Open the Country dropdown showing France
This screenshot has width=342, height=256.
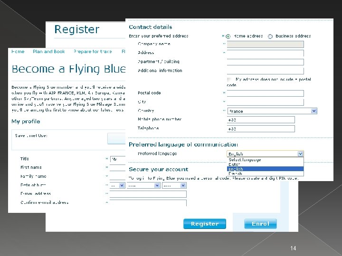click(272, 111)
